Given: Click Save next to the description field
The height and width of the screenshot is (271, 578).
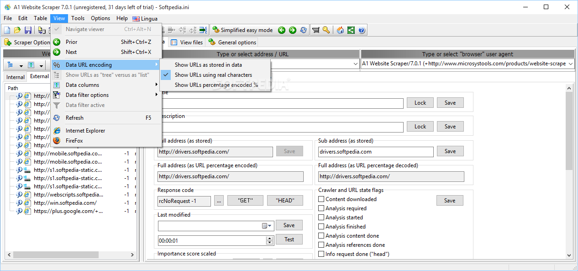Looking at the screenshot, I should pos(450,127).
